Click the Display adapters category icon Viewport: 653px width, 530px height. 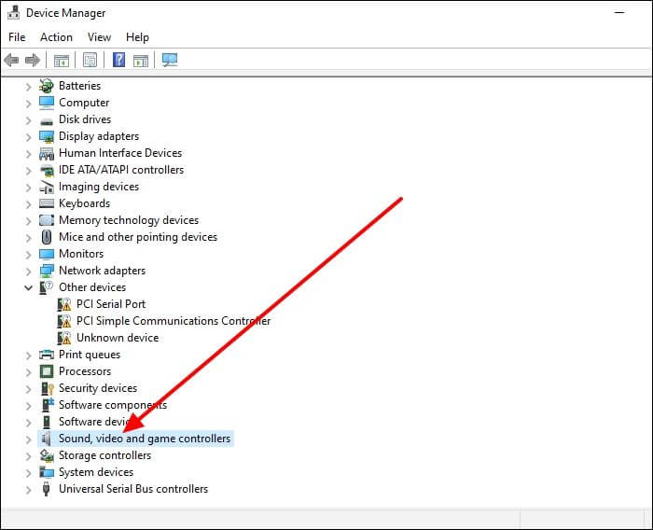[47, 136]
